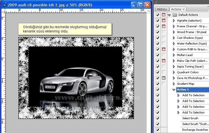The image size is (209, 133).
Task: Uncheck Cast Shadow (type) checkbox
Action: click(158, 38)
